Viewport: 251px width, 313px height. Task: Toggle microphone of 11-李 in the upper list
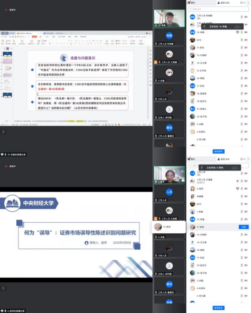(x=242, y=48)
